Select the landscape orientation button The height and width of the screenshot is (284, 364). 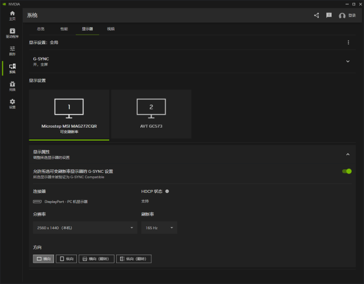[x=43, y=259]
